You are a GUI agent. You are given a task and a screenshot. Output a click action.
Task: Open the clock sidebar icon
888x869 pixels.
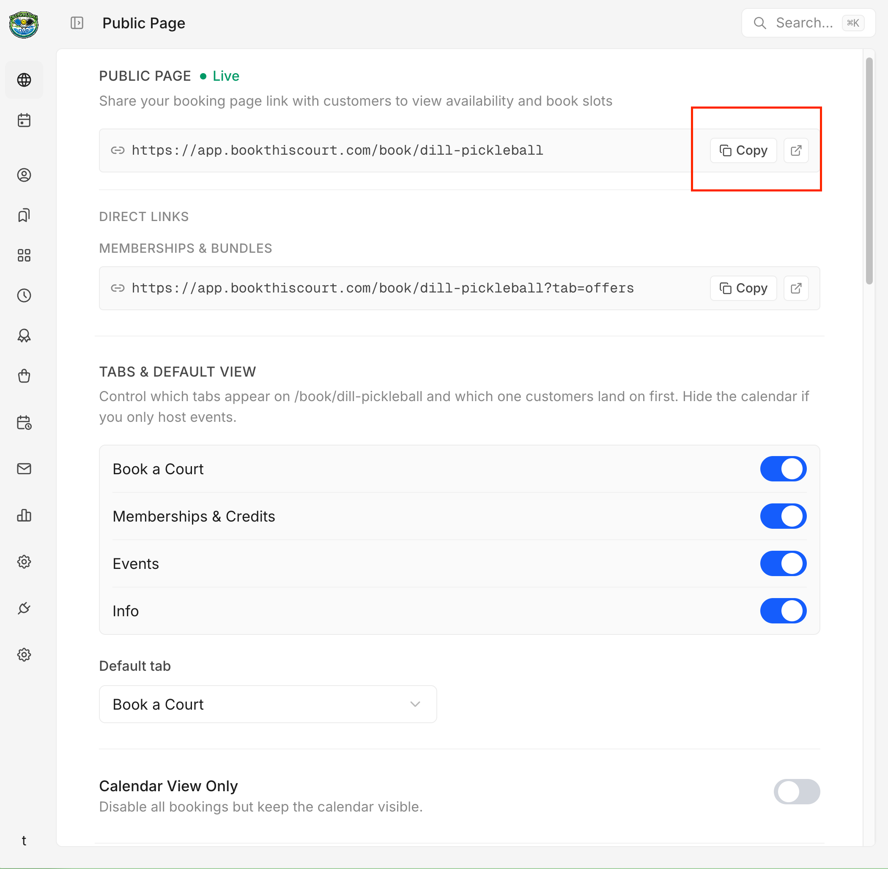coord(24,295)
